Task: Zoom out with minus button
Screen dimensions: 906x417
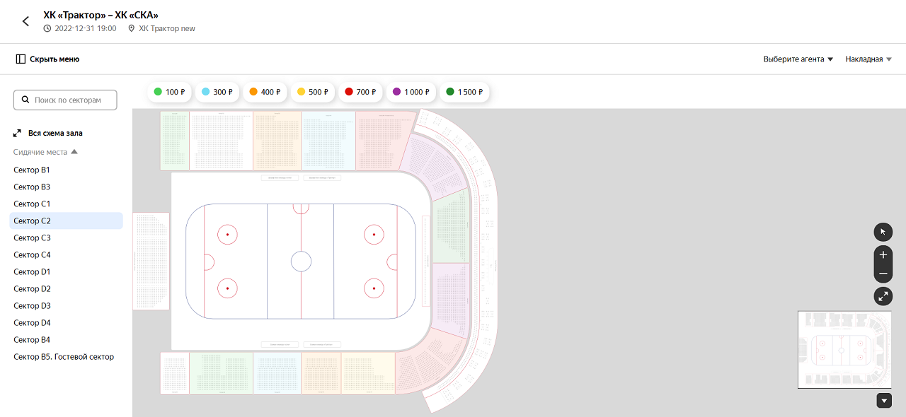Action: [x=883, y=274]
